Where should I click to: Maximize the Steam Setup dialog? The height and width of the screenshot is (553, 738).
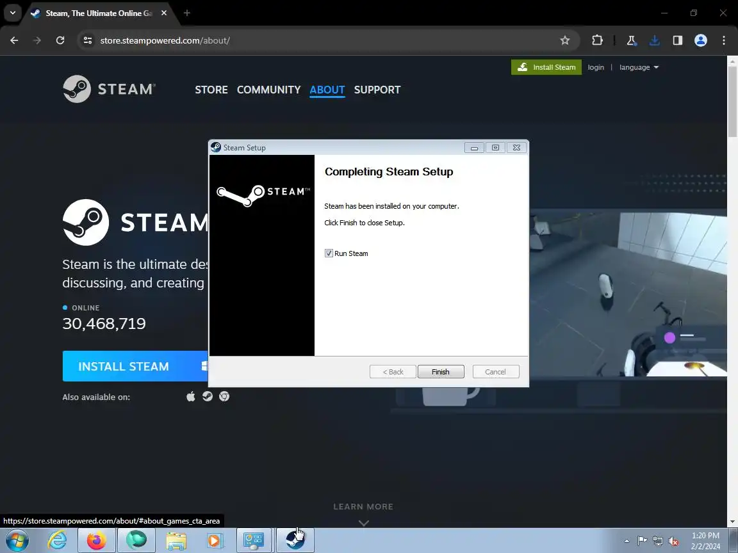click(495, 148)
